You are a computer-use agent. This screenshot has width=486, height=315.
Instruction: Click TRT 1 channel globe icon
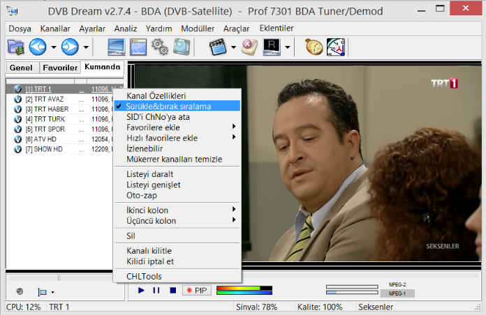pyautogui.click(x=17, y=89)
